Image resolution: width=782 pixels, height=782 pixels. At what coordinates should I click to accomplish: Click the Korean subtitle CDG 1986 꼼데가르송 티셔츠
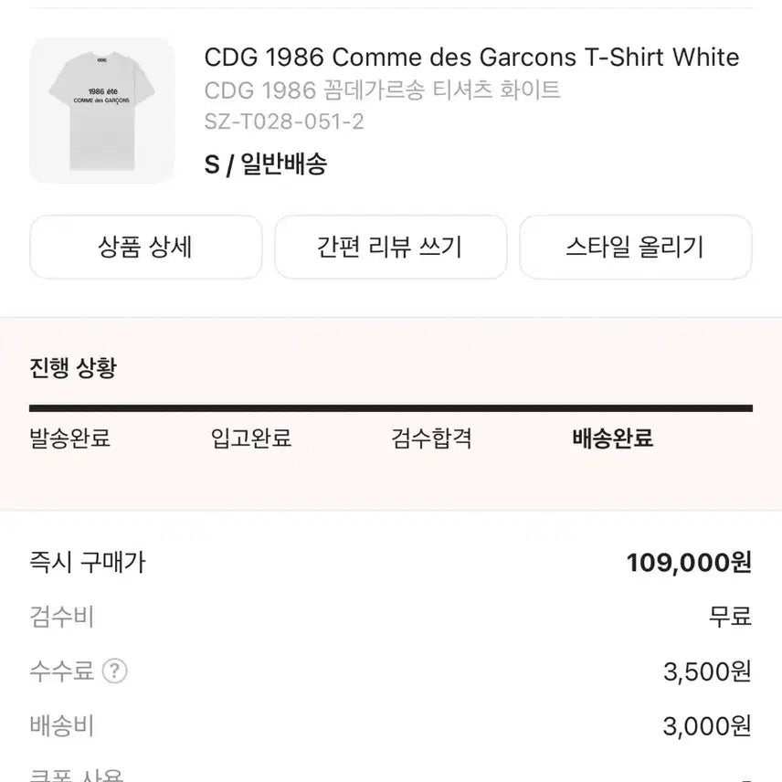tap(383, 90)
